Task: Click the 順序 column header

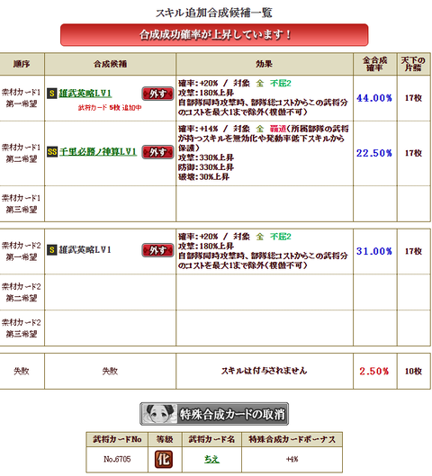Action: coord(22,64)
